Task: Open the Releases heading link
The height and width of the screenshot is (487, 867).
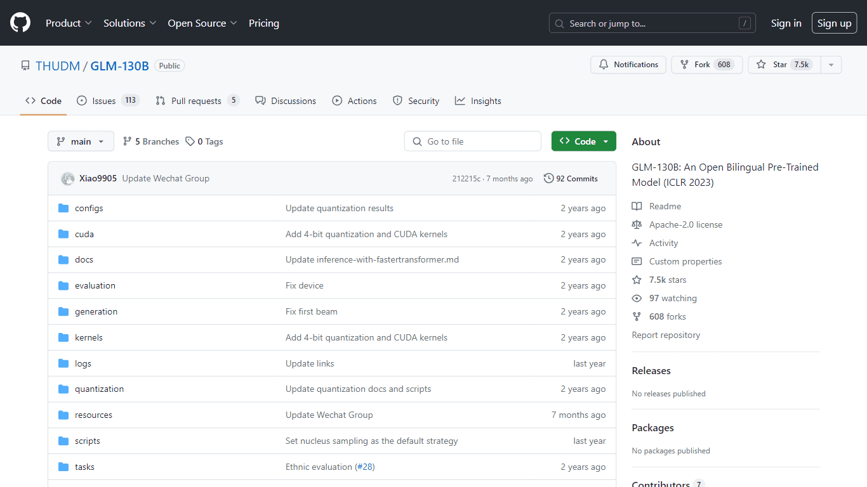Action: click(x=651, y=371)
